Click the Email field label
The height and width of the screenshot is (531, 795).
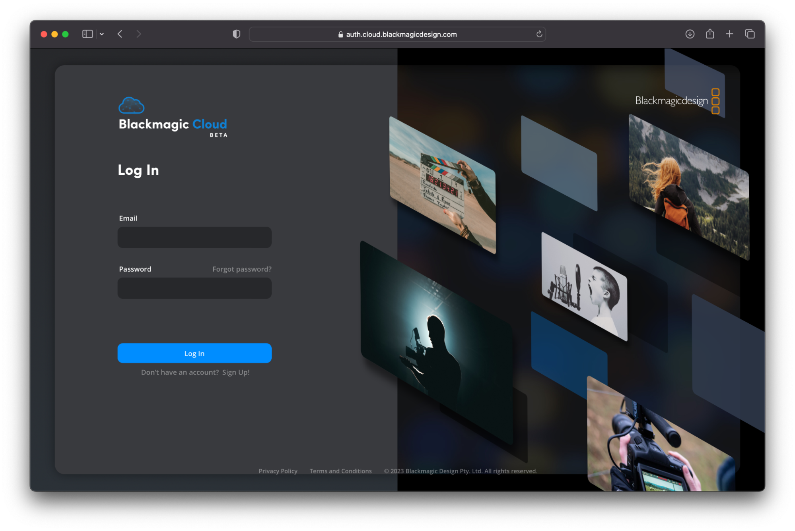pyautogui.click(x=128, y=218)
